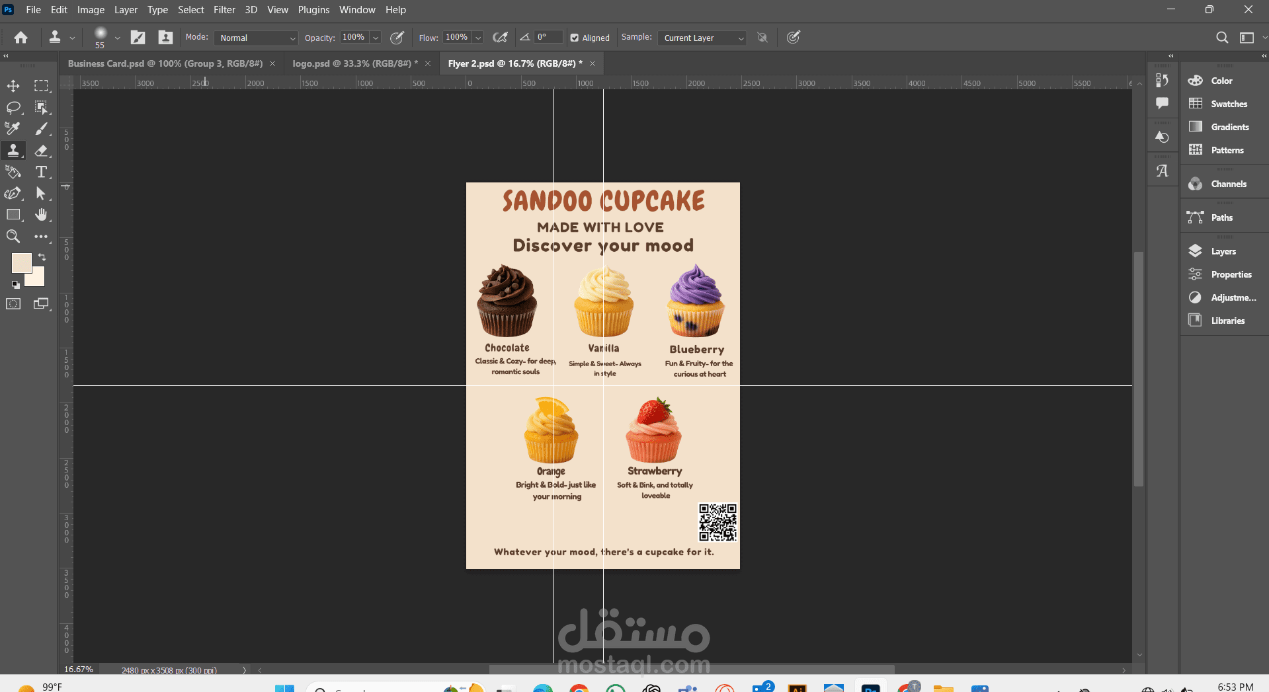Screen dimensions: 1269x692
Task: Select the Hand tool
Action: (42, 215)
